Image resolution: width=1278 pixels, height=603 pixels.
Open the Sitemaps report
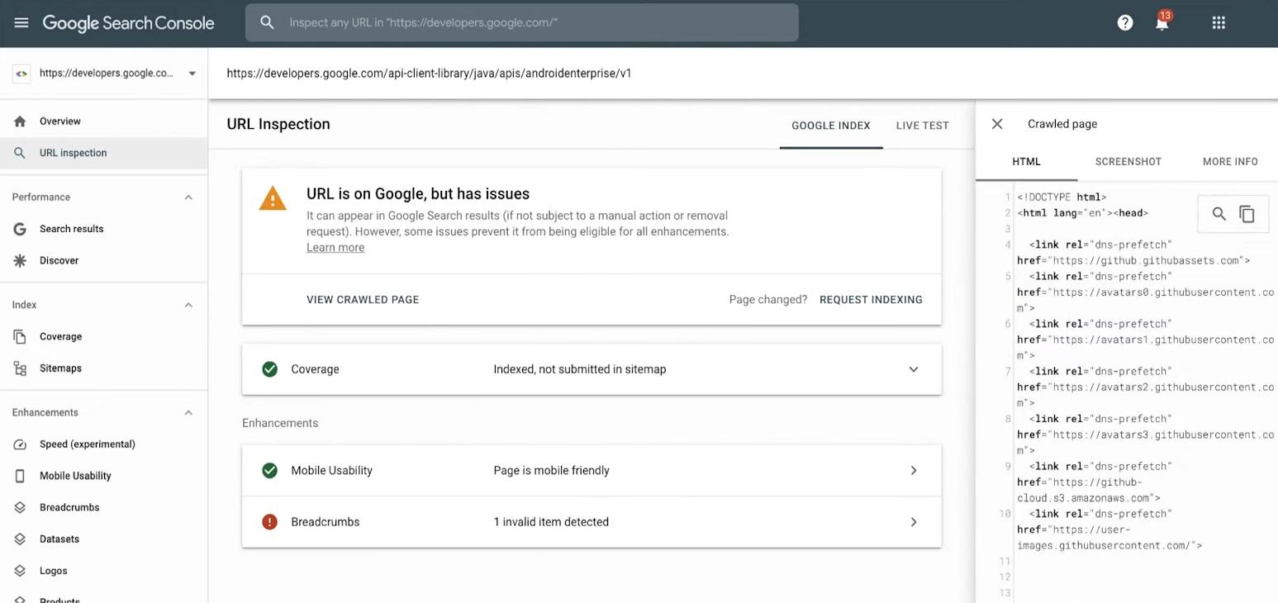click(x=60, y=368)
